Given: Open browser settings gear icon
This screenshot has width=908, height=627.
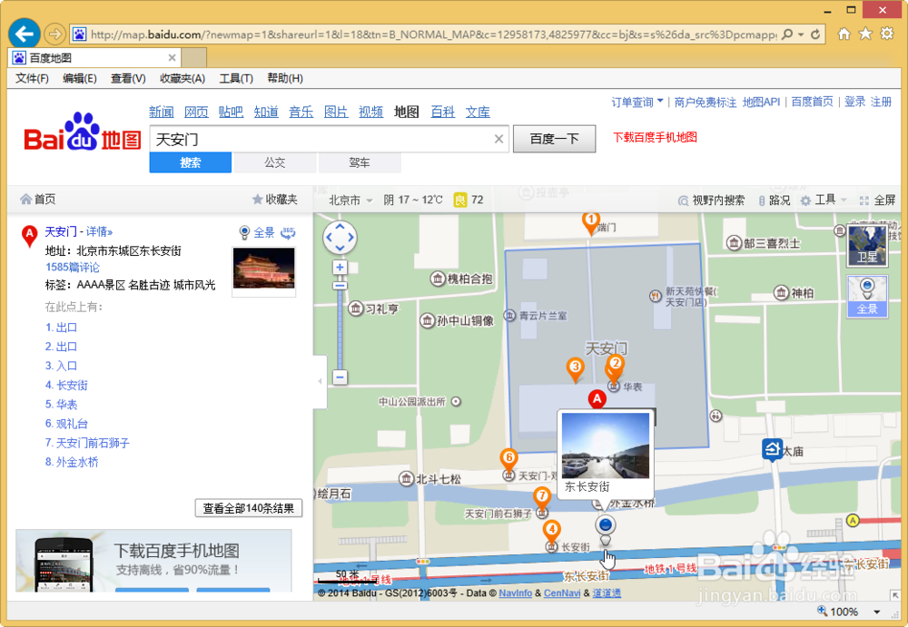Looking at the screenshot, I should [887, 34].
